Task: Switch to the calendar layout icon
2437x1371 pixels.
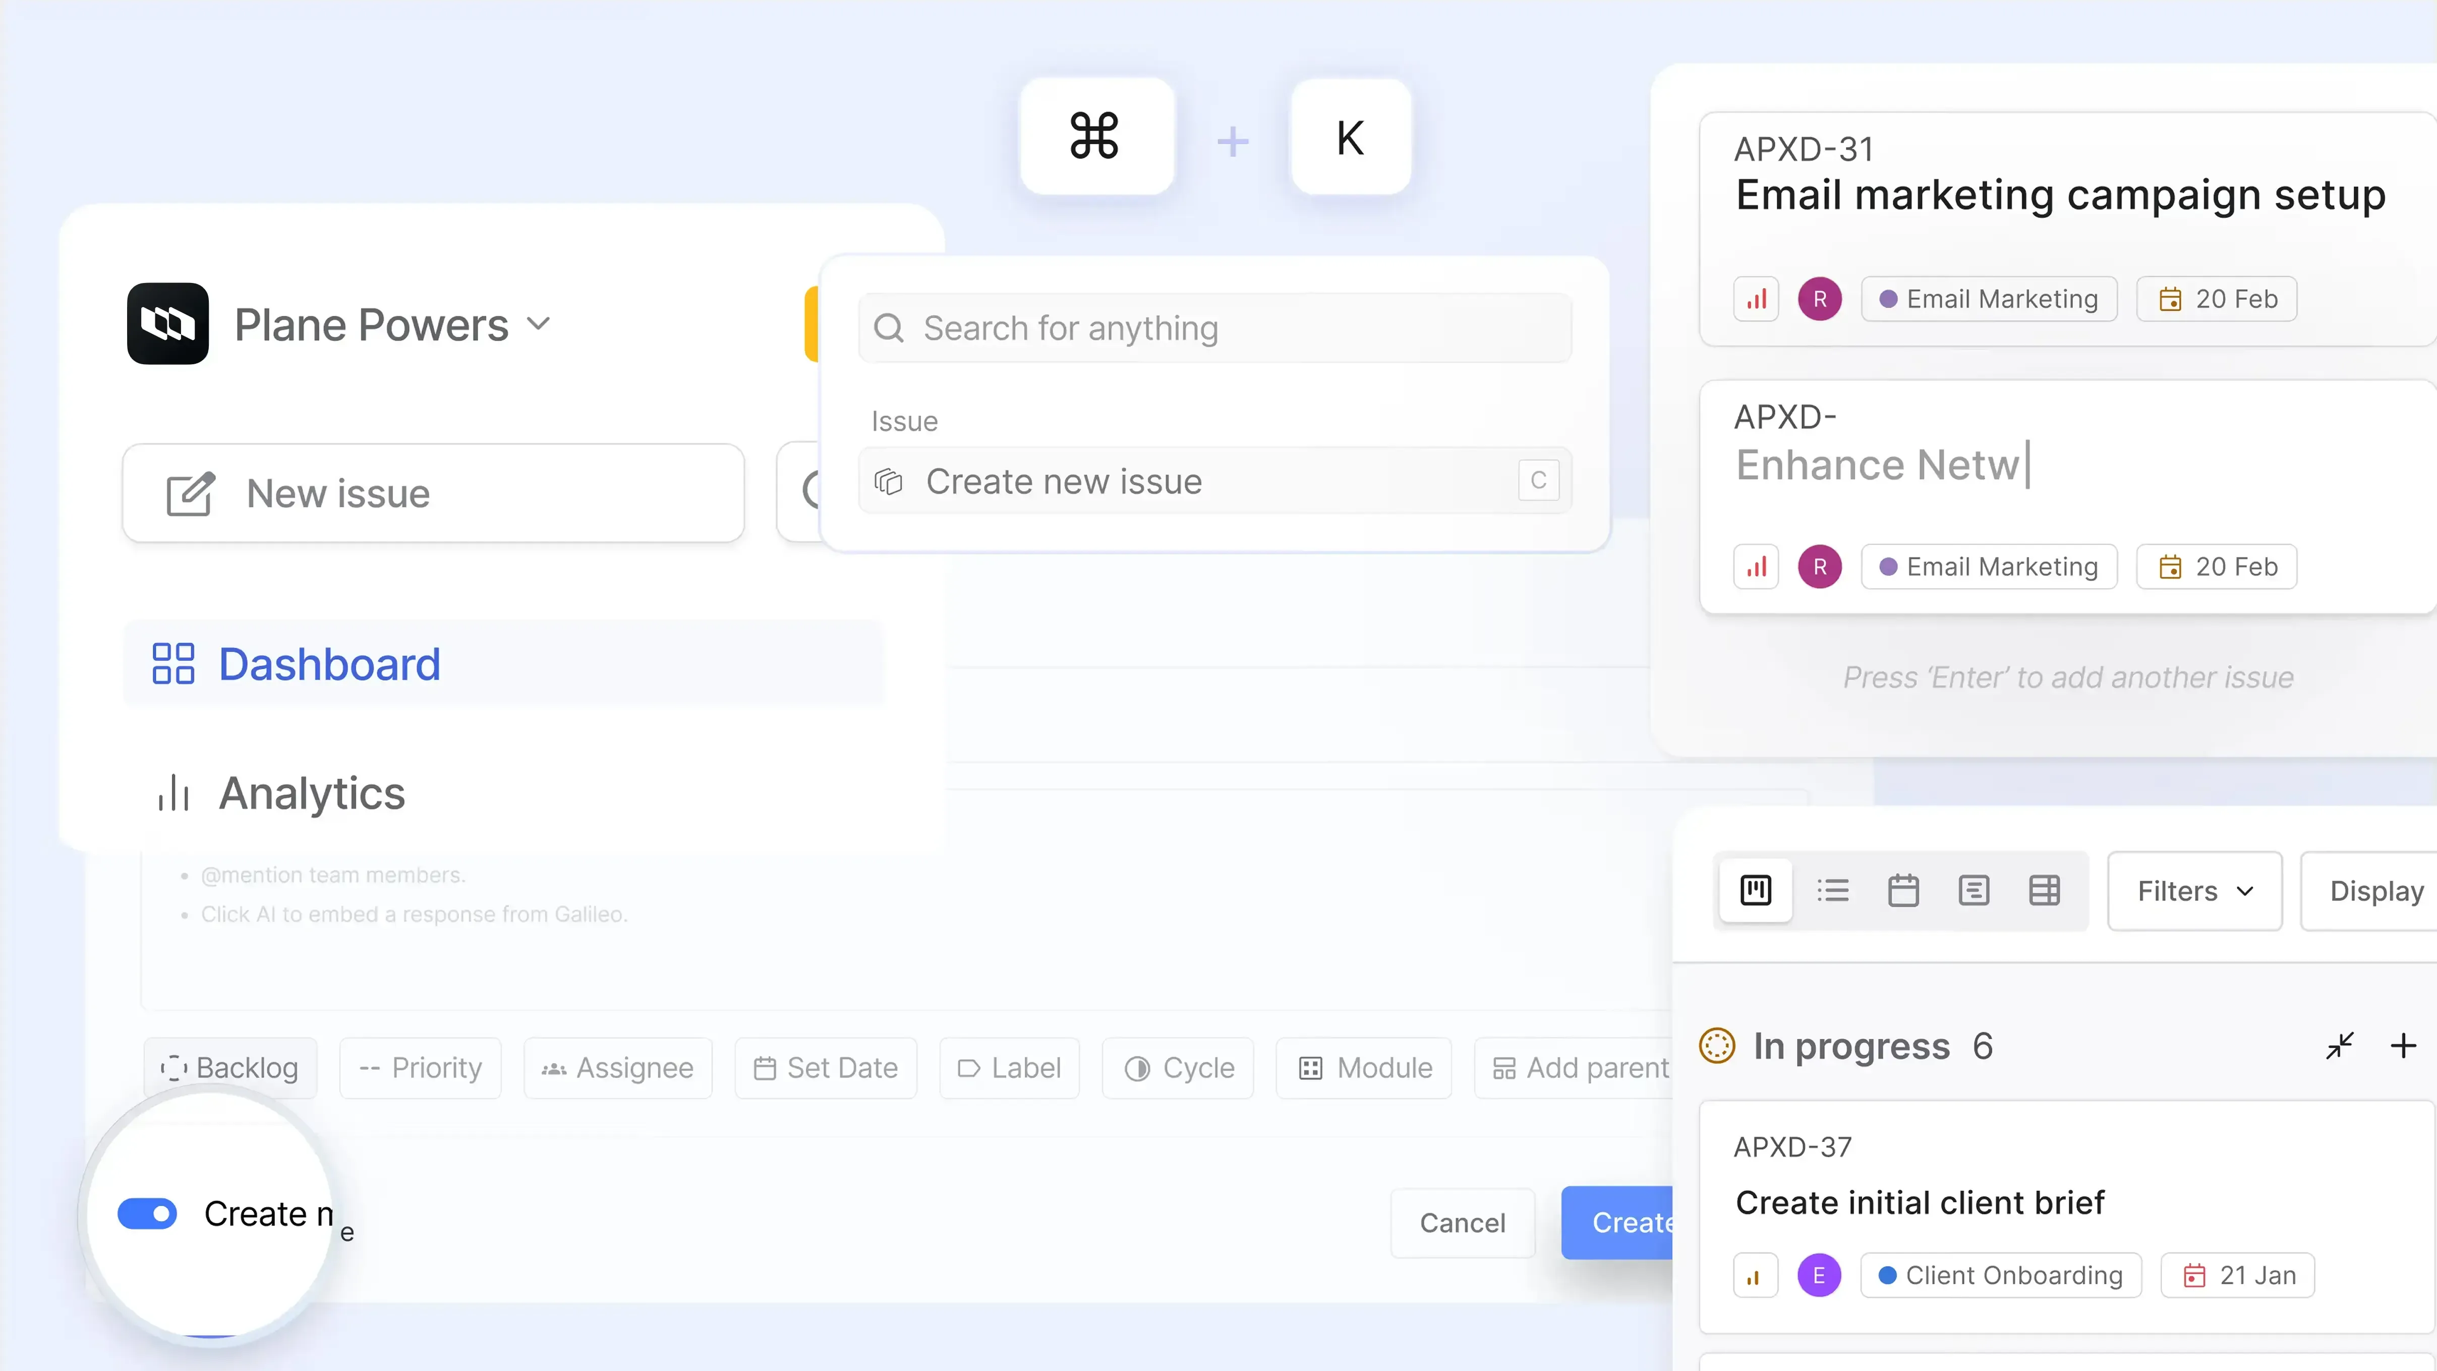Action: [1903, 890]
